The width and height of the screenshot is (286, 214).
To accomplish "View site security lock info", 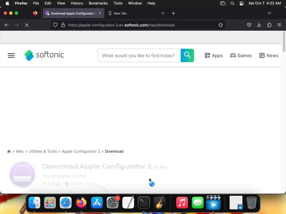I will [63, 25].
